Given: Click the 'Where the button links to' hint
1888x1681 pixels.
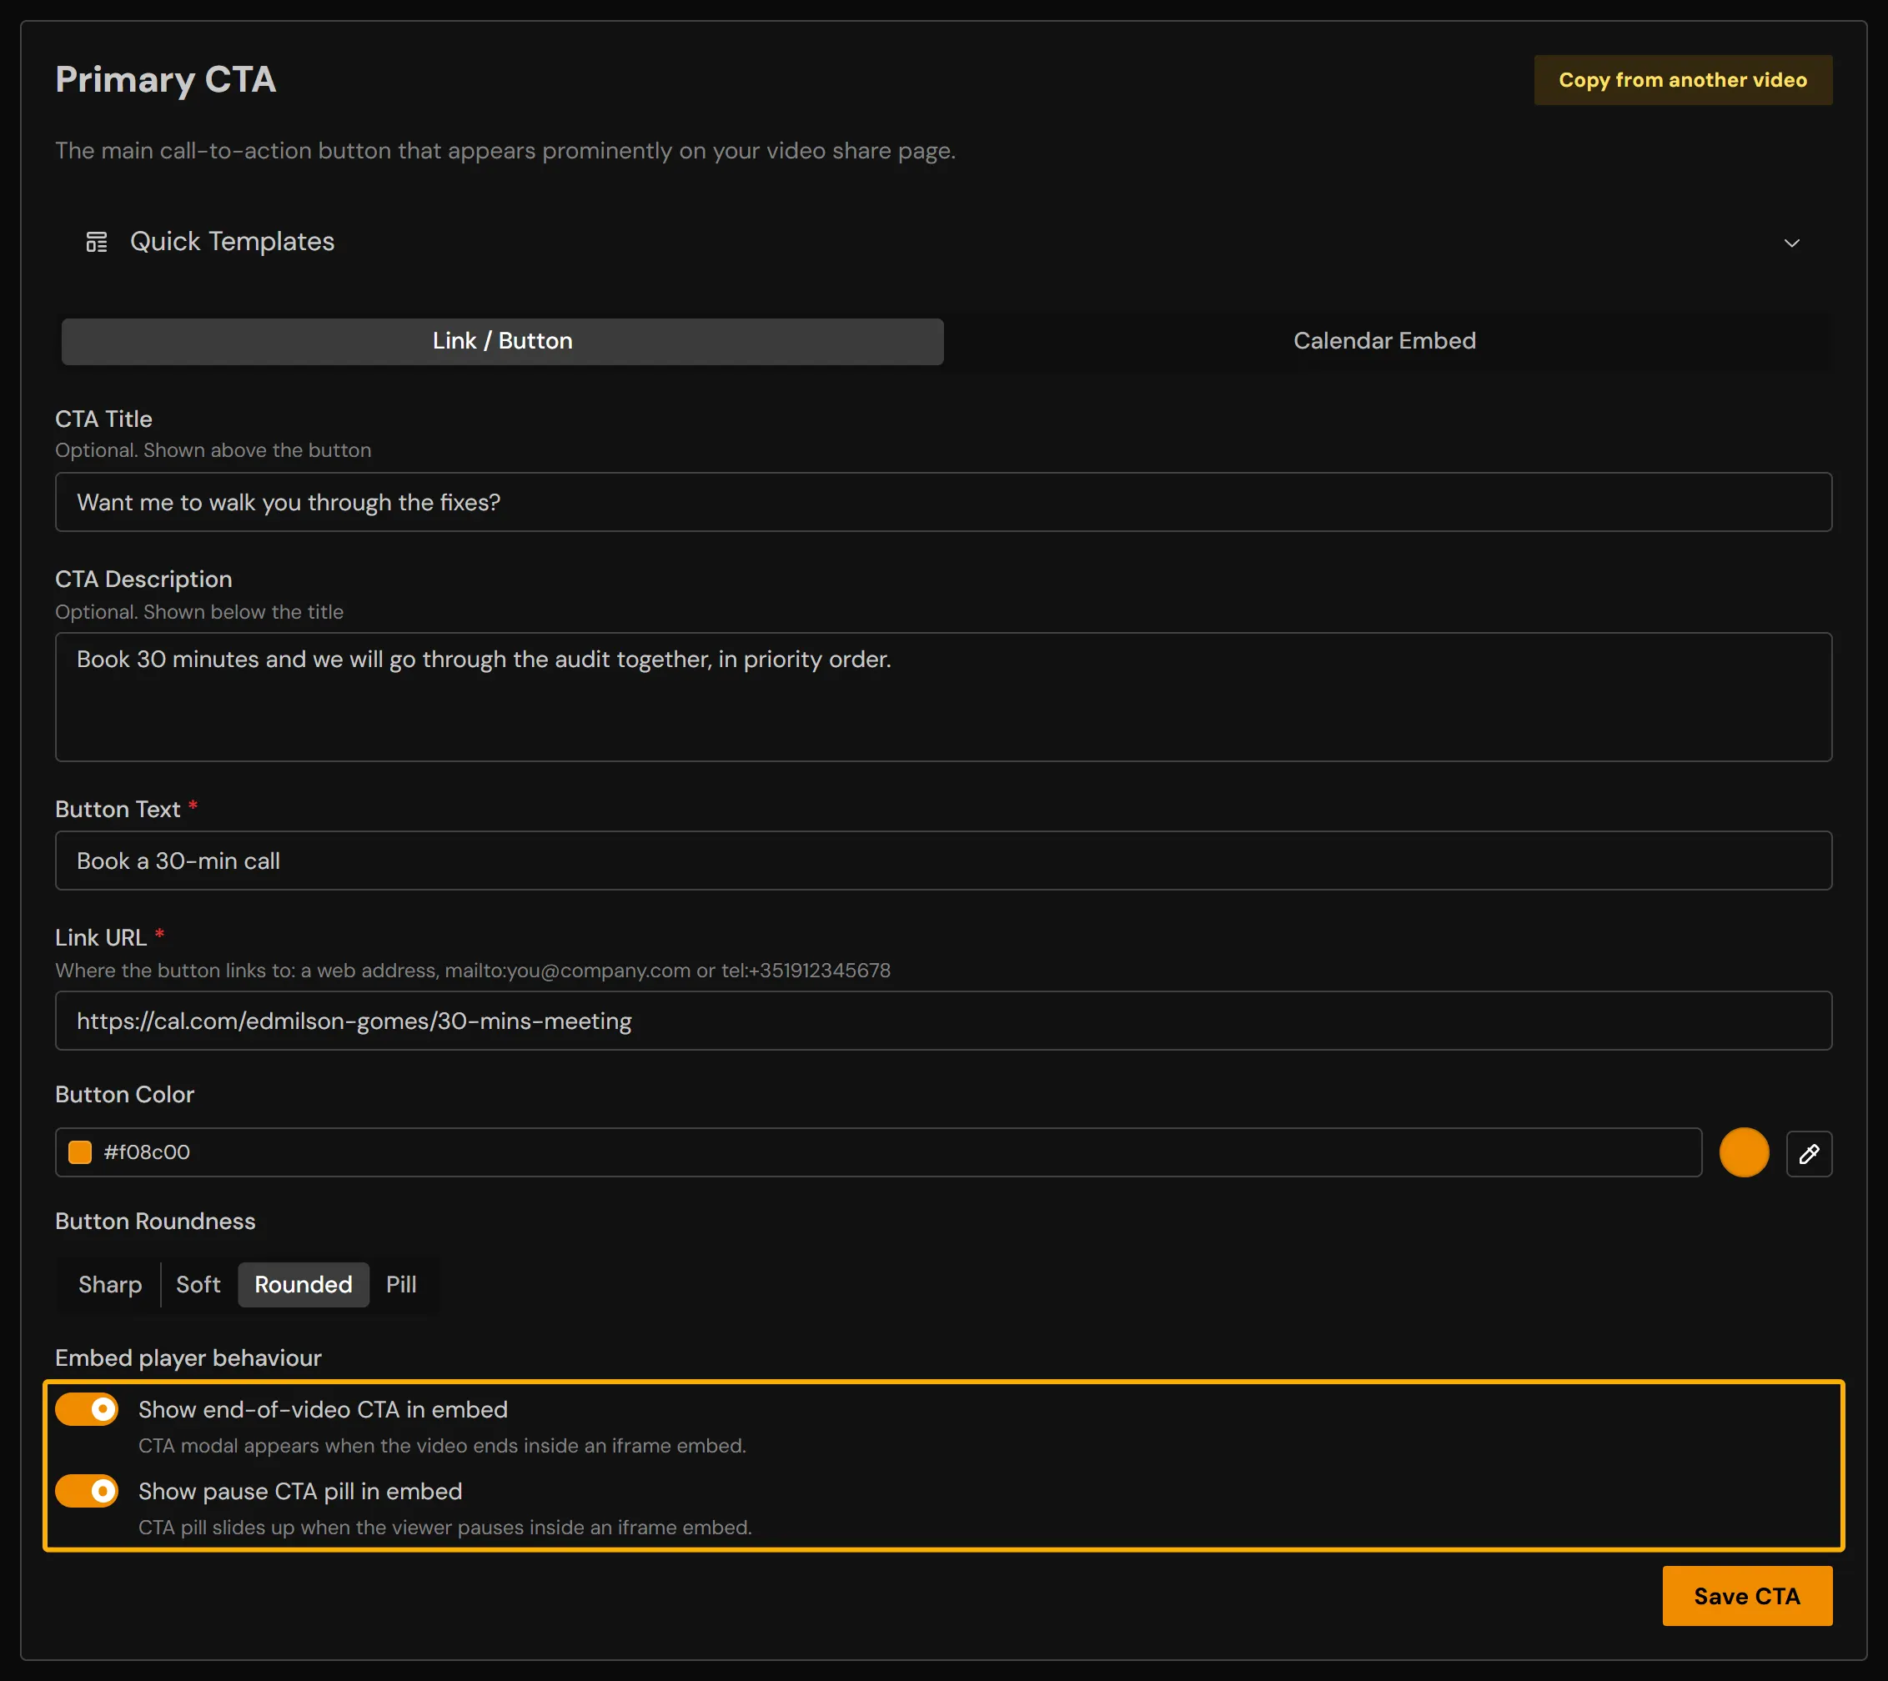Looking at the screenshot, I should coord(473,970).
